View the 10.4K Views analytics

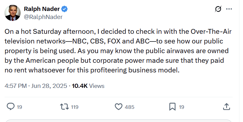(x=88, y=86)
